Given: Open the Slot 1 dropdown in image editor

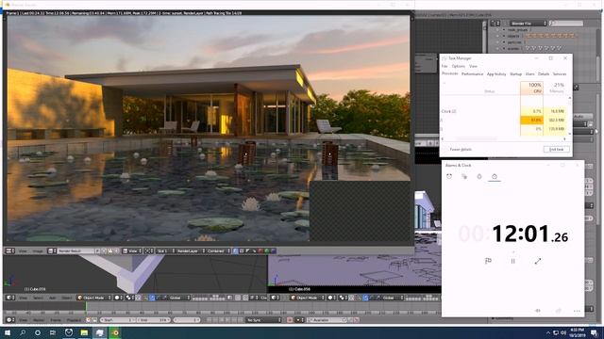Looking at the screenshot, I should click(166, 251).
